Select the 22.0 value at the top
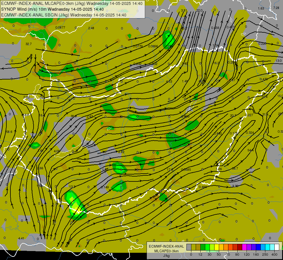 (199, 10)
